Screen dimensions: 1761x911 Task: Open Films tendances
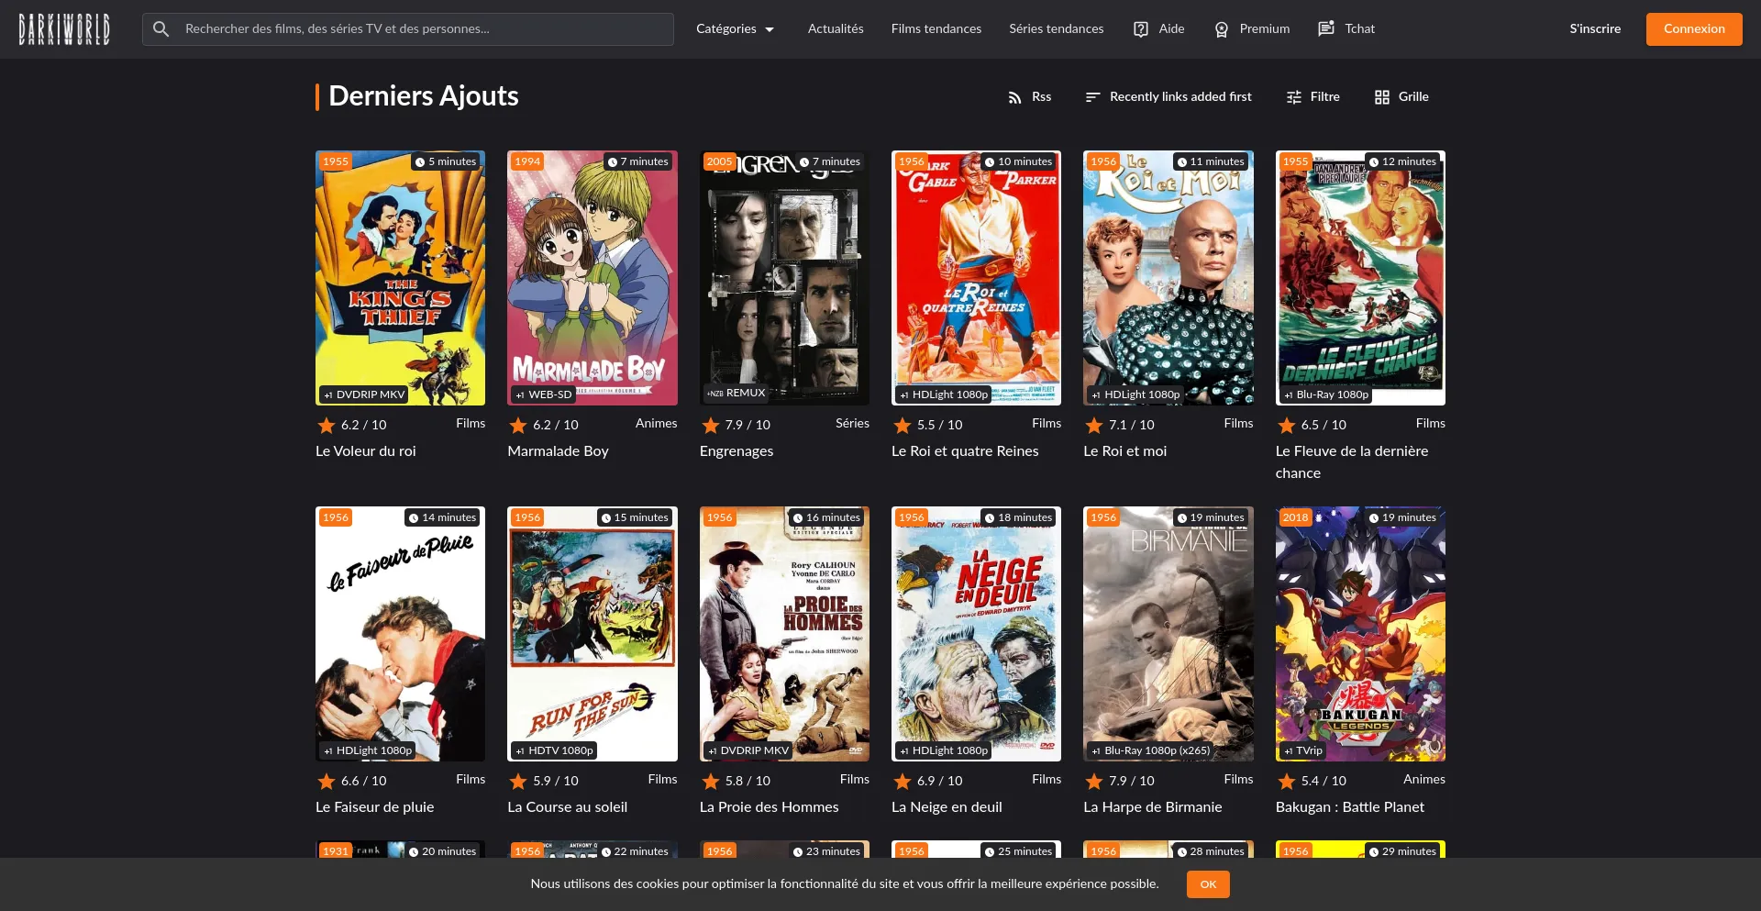[x=936, y=29]
